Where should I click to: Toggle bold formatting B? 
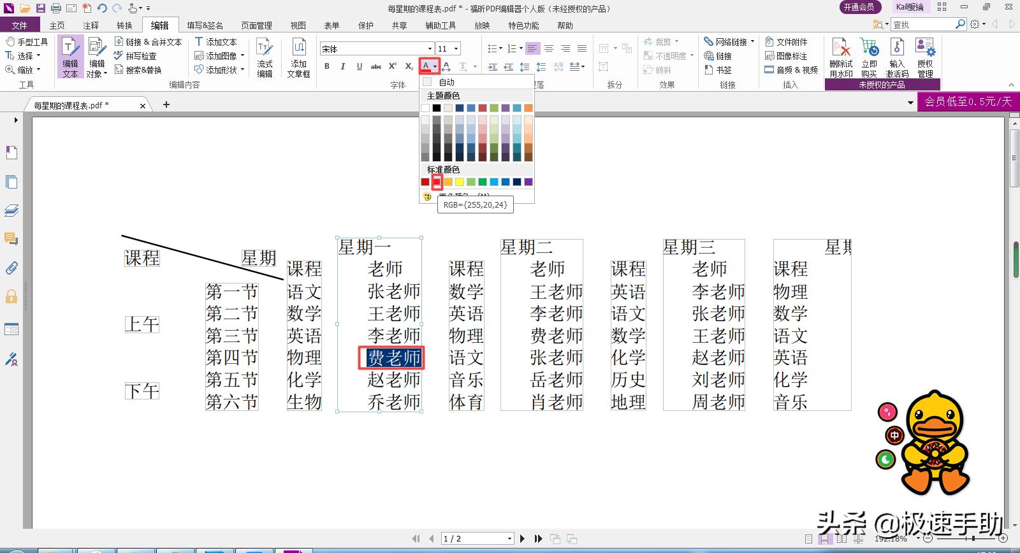point(327,66)
